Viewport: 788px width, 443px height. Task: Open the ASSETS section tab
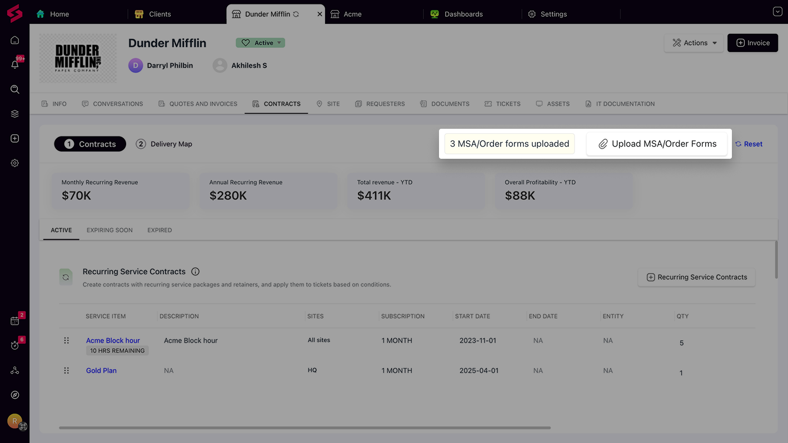click(x=552, y=104)
